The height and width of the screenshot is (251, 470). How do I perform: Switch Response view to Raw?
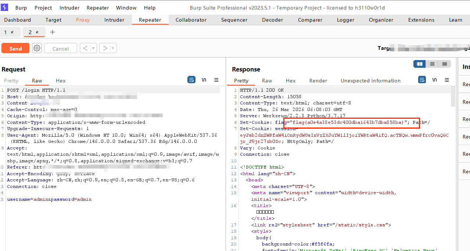(x=267, y=81)
